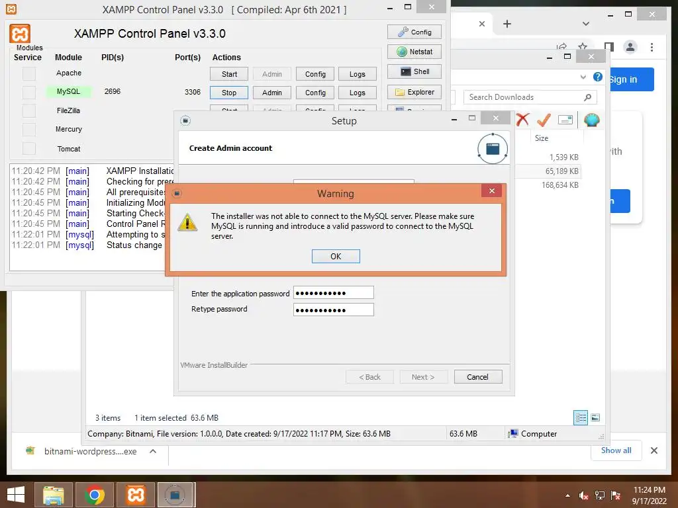Click the Bitnami installer logo in Setup header
The width and height of the screenshot is (678, 508).
pyautogui.click(x=493, y=148)
